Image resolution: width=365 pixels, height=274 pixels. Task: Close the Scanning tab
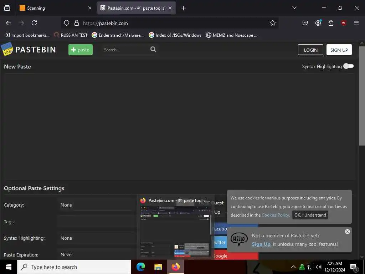[x=89, y=8]
